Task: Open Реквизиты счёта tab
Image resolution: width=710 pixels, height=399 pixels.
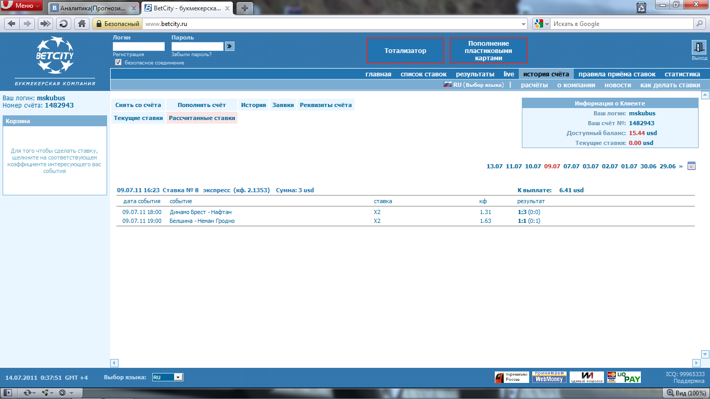Action: [x=326, y=105]
